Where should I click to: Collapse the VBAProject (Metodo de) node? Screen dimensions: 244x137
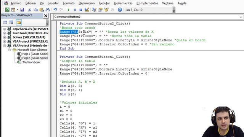[x=5, y=46]
